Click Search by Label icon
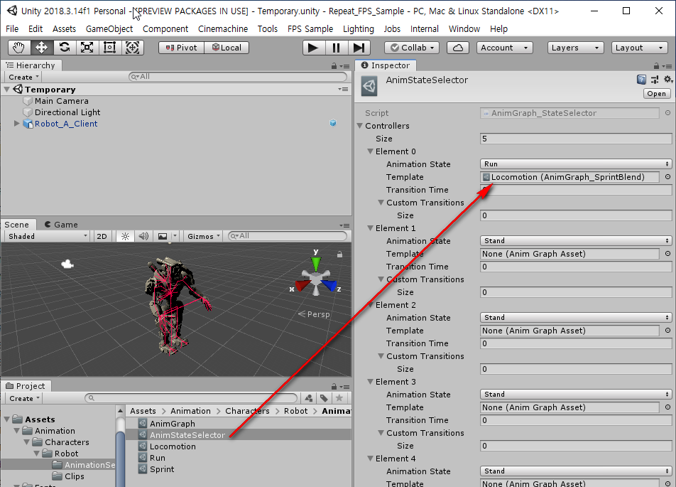Viewport: 676px width, 487px height. 324,398
